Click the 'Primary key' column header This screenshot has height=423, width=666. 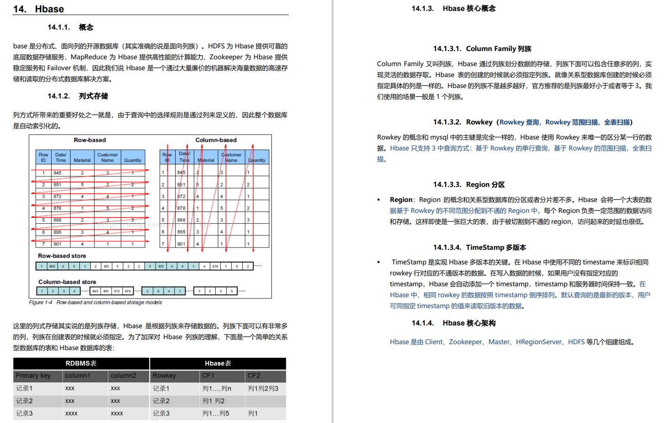coord(37,376)
